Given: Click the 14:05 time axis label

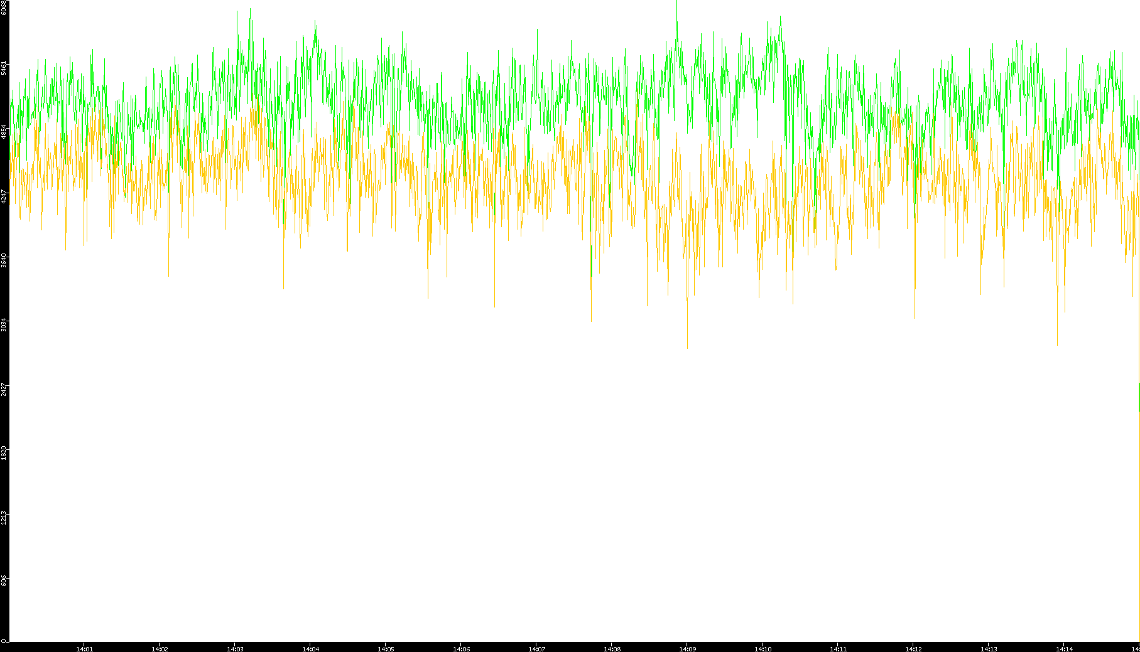Looking at the screenshot, I should tap(386, 648).
